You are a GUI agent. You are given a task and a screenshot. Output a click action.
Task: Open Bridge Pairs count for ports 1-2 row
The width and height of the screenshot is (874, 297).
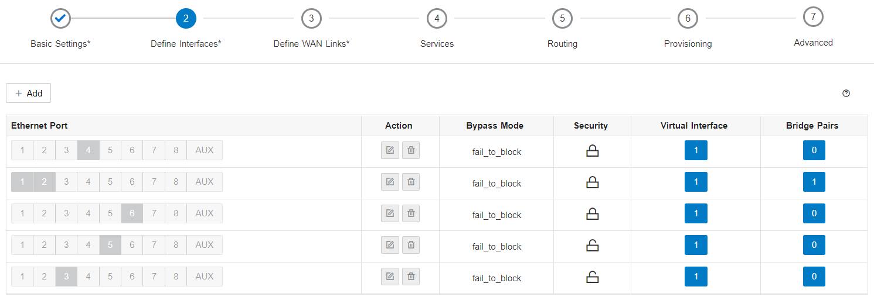814,182
